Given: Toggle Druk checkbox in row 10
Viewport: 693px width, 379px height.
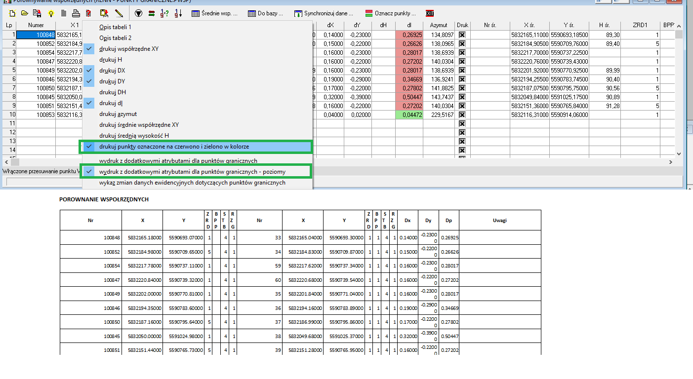Looking at the screenshot, I should [x=462, y=114].
